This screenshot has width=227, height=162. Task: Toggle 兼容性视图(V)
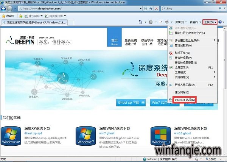click(x=192, y=58)
